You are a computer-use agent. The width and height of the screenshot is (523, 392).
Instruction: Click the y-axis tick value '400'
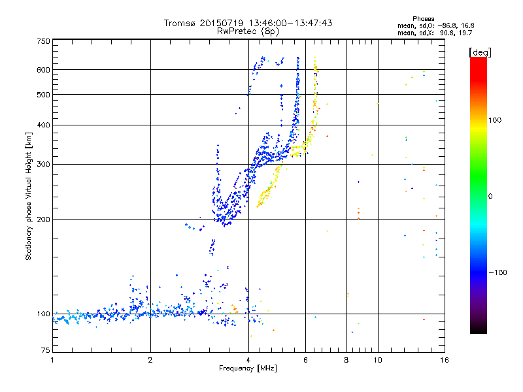(43, 125)
